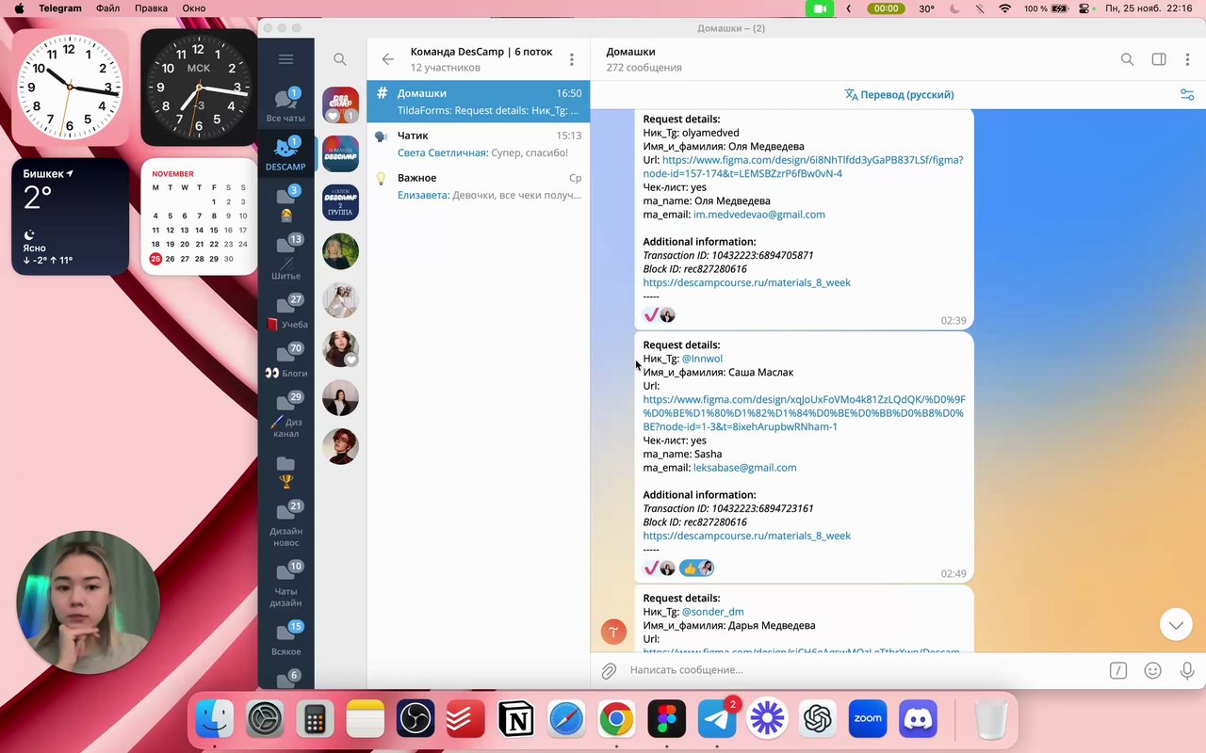Open the 'Чатик' topic
This screenshot has height=753, width=1206.
pos(478,144)
